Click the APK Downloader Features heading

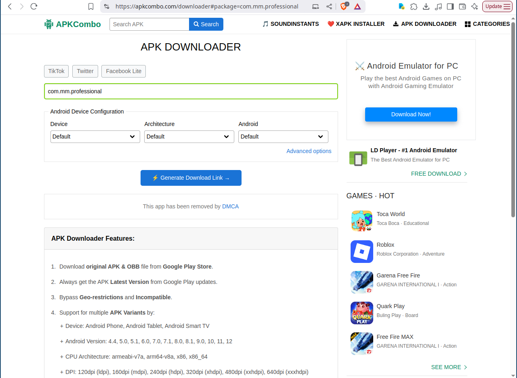pos(93,238)
